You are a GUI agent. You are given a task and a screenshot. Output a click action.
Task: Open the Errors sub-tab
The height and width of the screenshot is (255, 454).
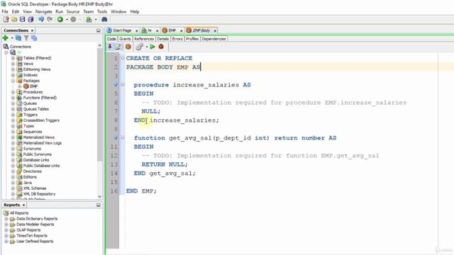(x=177, y=39)
